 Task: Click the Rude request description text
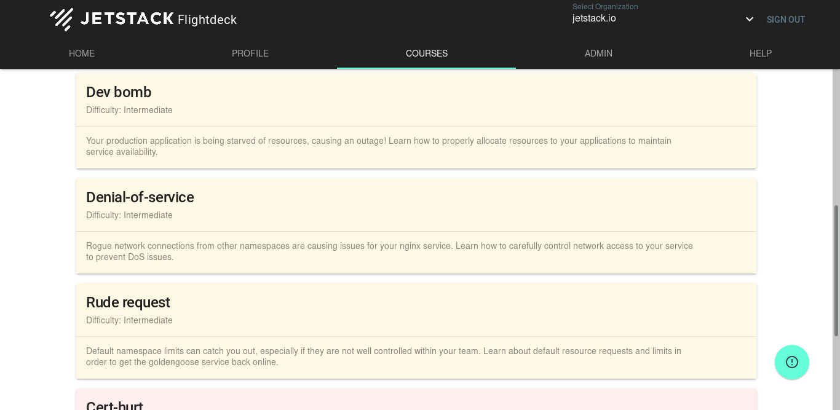point(383,357)
